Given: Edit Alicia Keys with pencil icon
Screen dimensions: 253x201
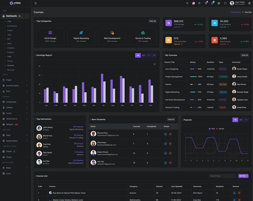Looking at the screenshot, I should point(165,143).
